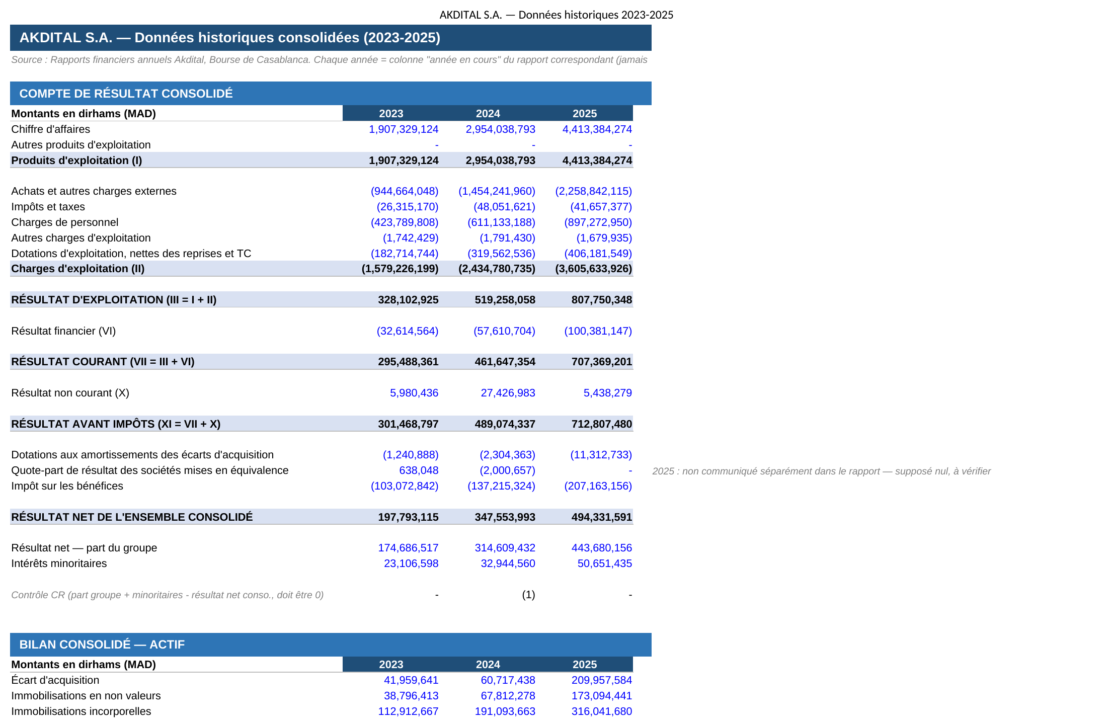Select the 2023 group share 174,686,517
The height and width of the screenshot is (726, 1112).
point(408,548)
